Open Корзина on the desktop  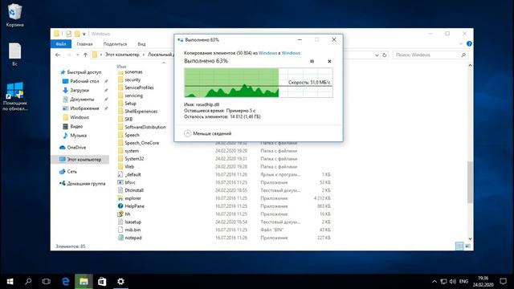[14, 15]
